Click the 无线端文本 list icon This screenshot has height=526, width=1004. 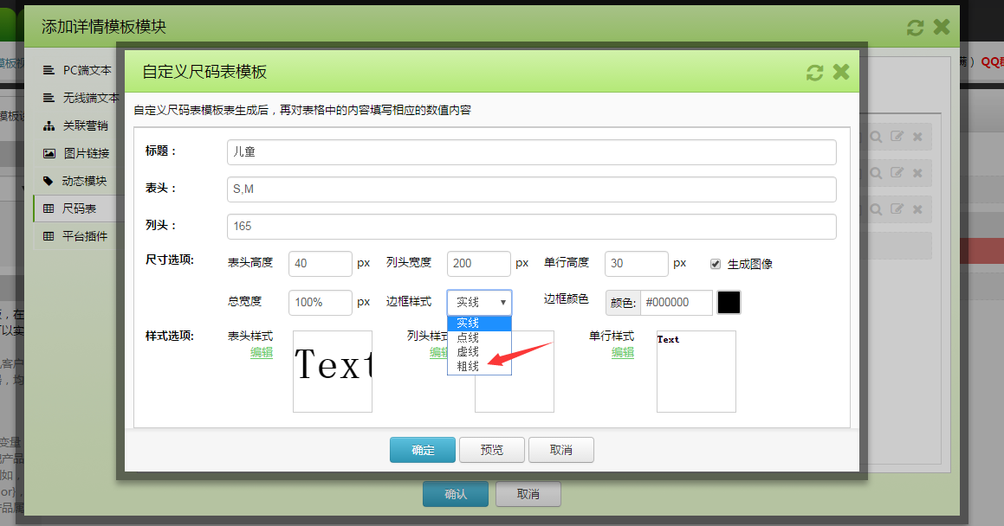pos(49,98)
